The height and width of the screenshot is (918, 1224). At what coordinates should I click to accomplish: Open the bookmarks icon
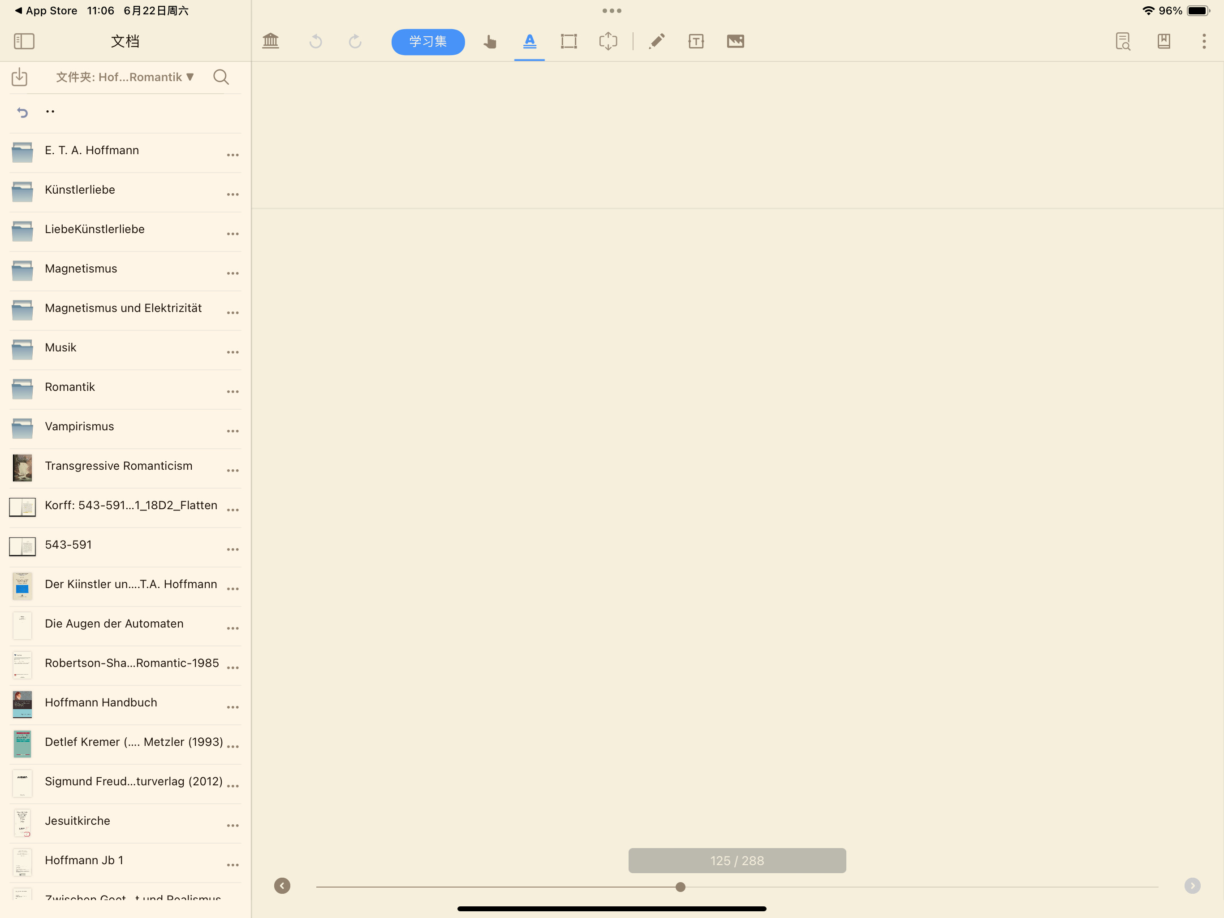click(1164, 42)
